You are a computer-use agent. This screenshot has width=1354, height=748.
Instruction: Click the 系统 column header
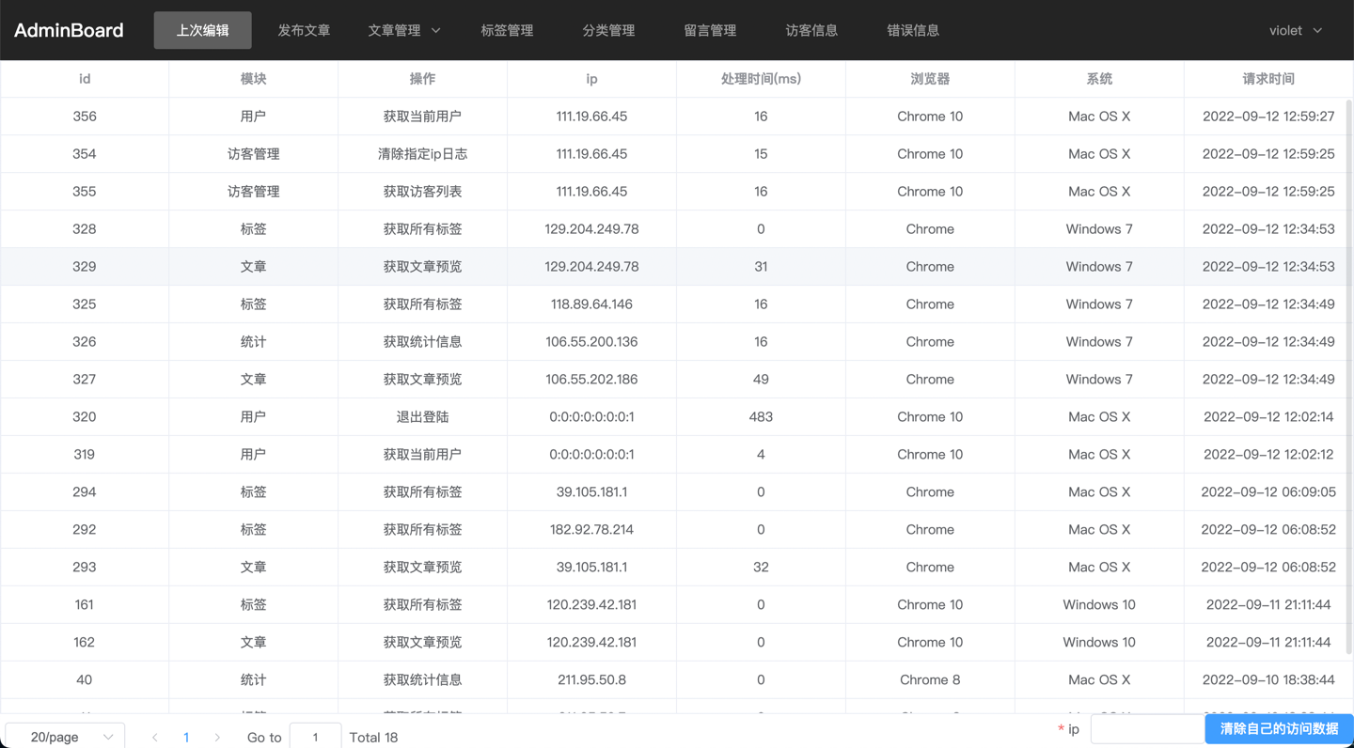(1099, 79)
